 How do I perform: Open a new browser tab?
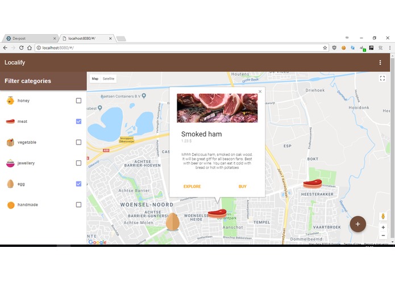pyautogui.click(x=121, y=39)
